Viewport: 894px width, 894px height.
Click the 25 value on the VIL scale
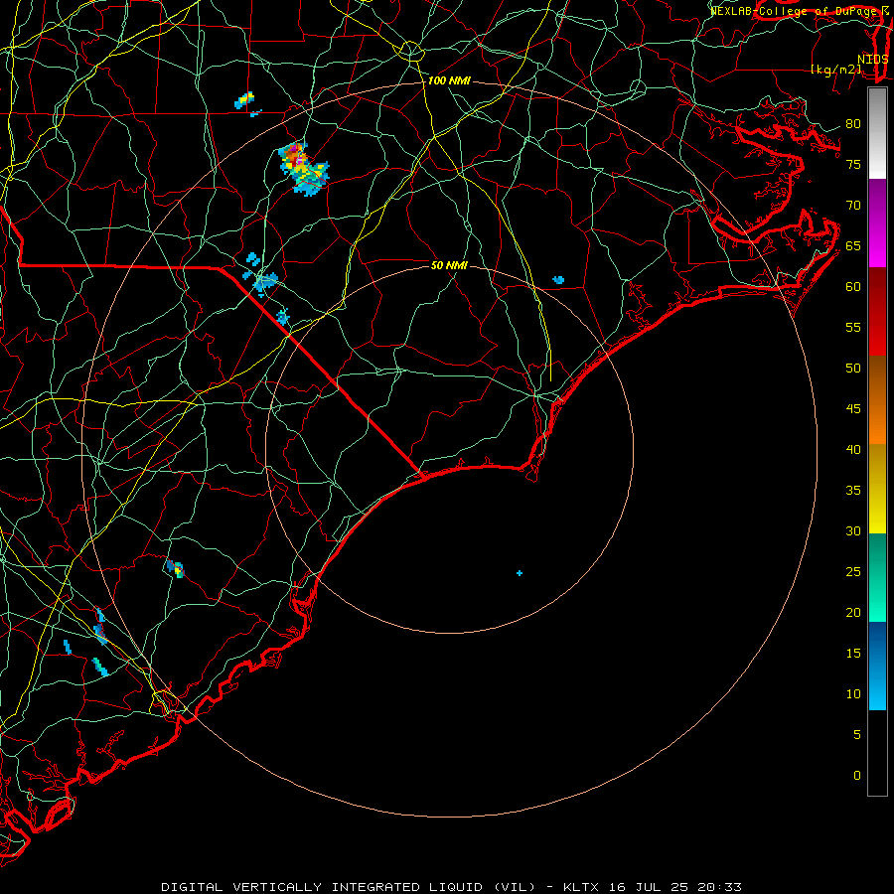click(x=853, y=572)
